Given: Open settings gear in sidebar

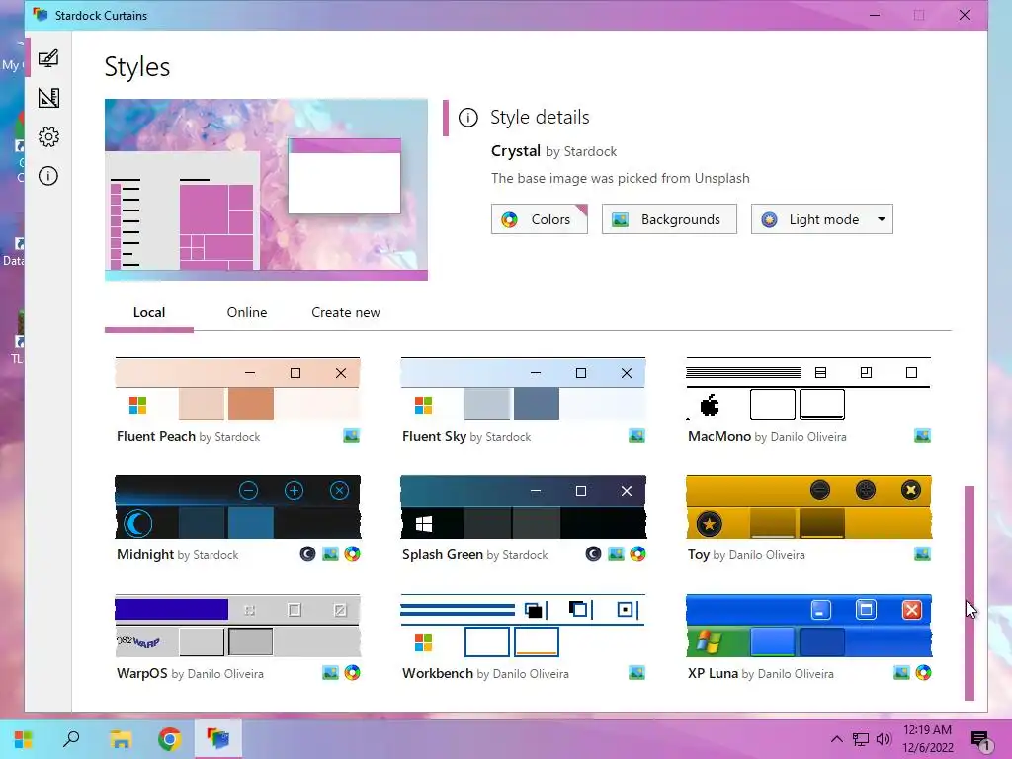Looking at the screenshot, I should pos(48,136).
